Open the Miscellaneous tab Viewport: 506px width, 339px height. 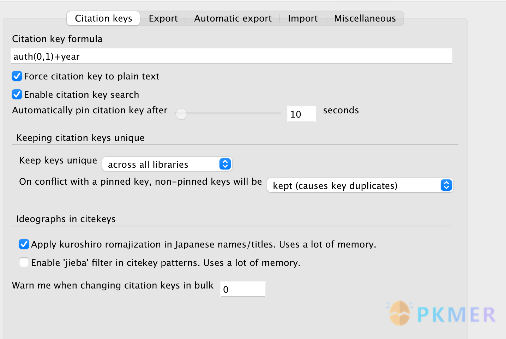(x=365, y=18)
